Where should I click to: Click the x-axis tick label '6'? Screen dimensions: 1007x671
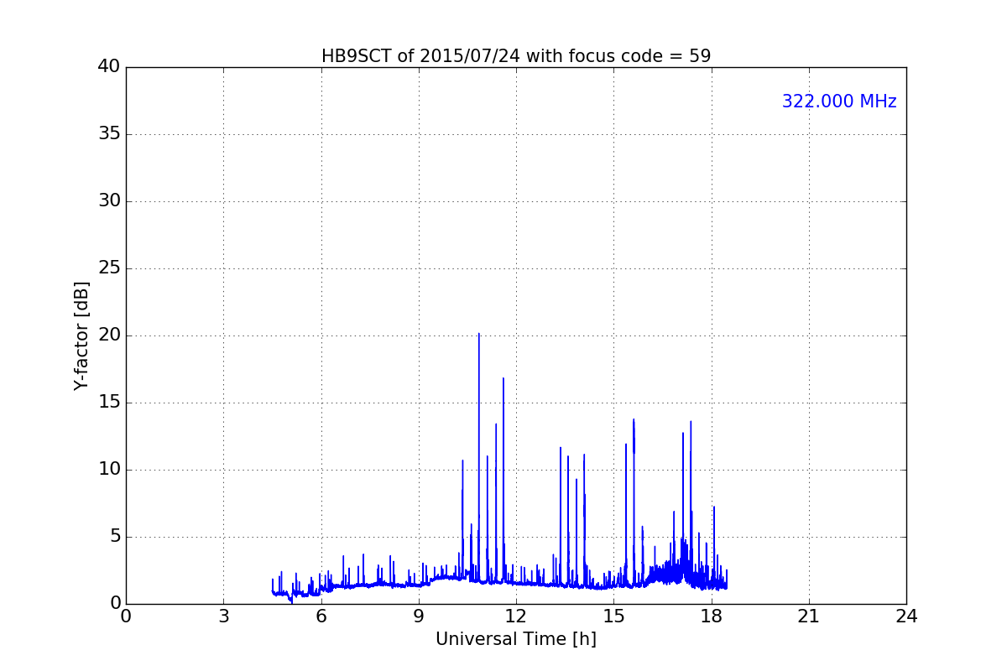pos(321,616)
